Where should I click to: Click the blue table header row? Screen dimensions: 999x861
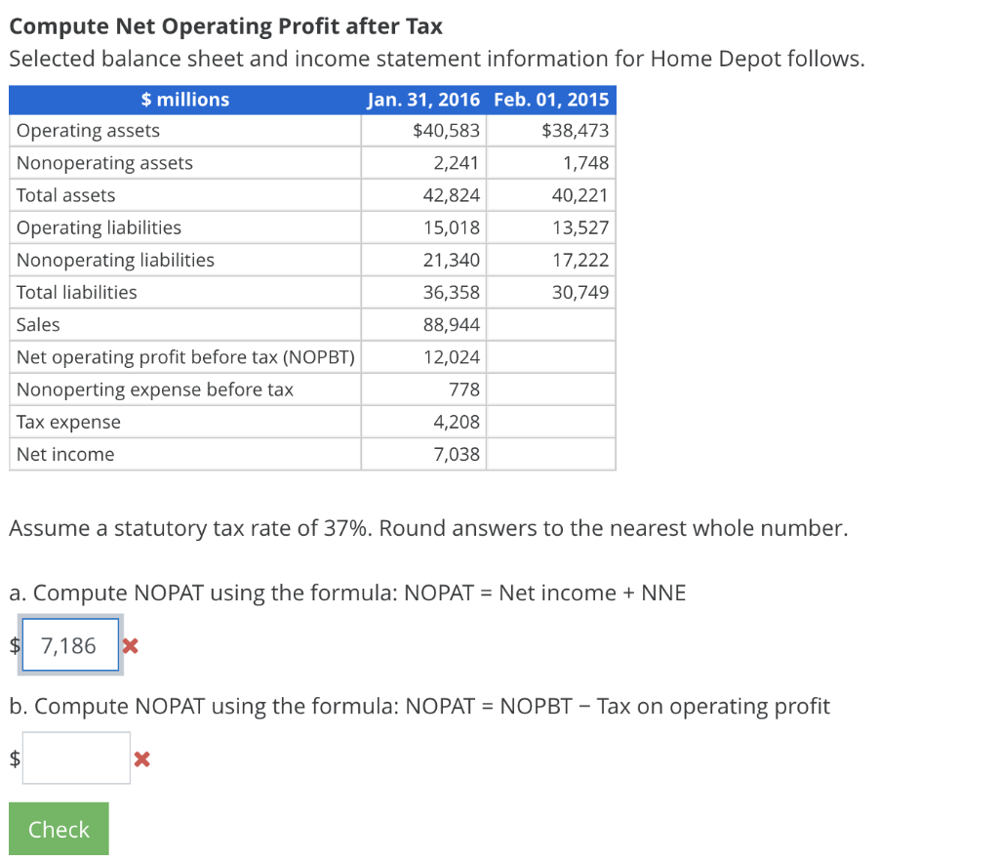312,99
